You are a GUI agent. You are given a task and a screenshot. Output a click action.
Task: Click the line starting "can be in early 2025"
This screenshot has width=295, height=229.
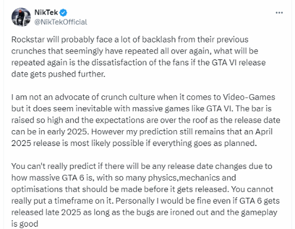point(142,131)
